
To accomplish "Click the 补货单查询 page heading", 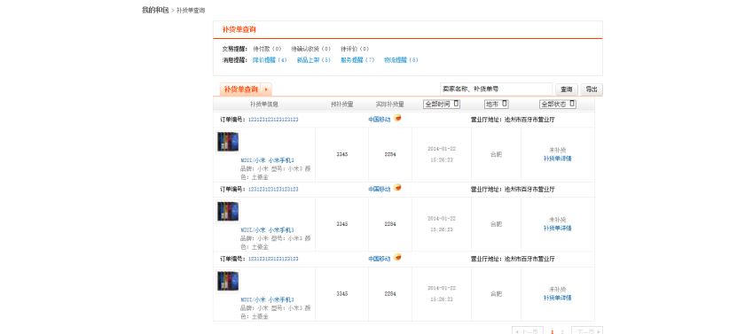I will (x=239, y=29).
